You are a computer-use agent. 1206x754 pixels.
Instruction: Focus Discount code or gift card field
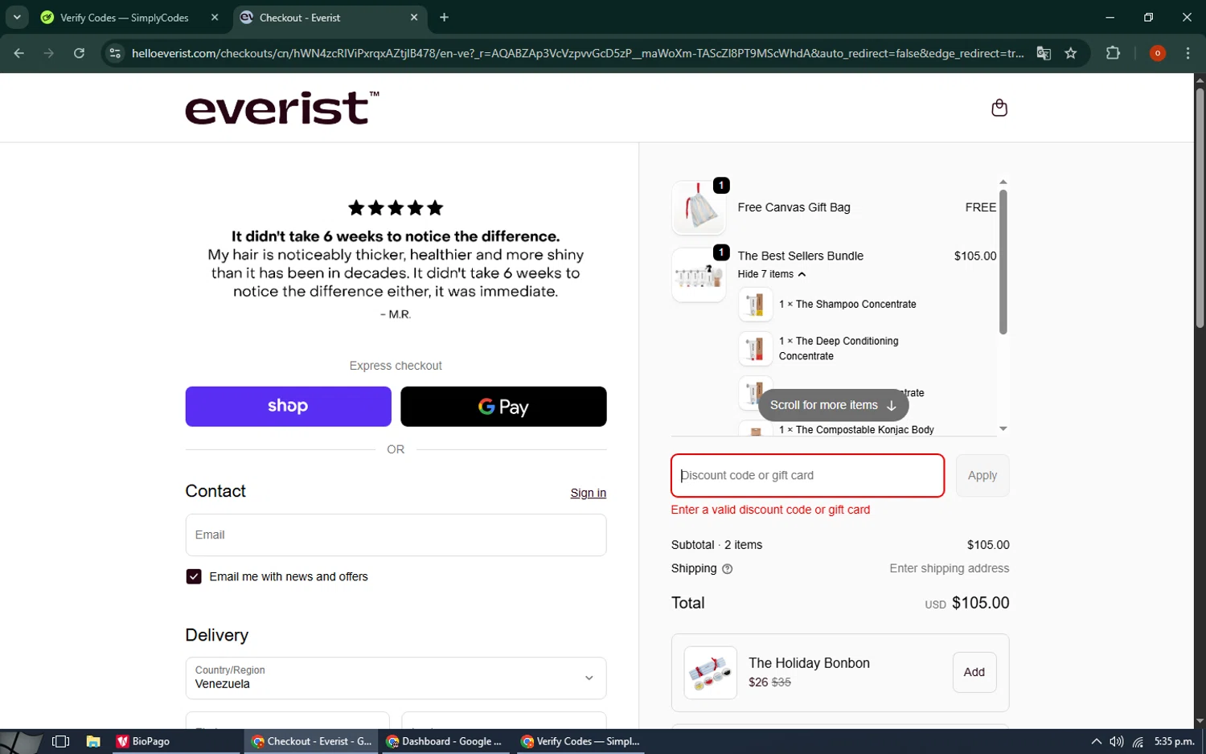pyautogui.click(x=807, y=475)
